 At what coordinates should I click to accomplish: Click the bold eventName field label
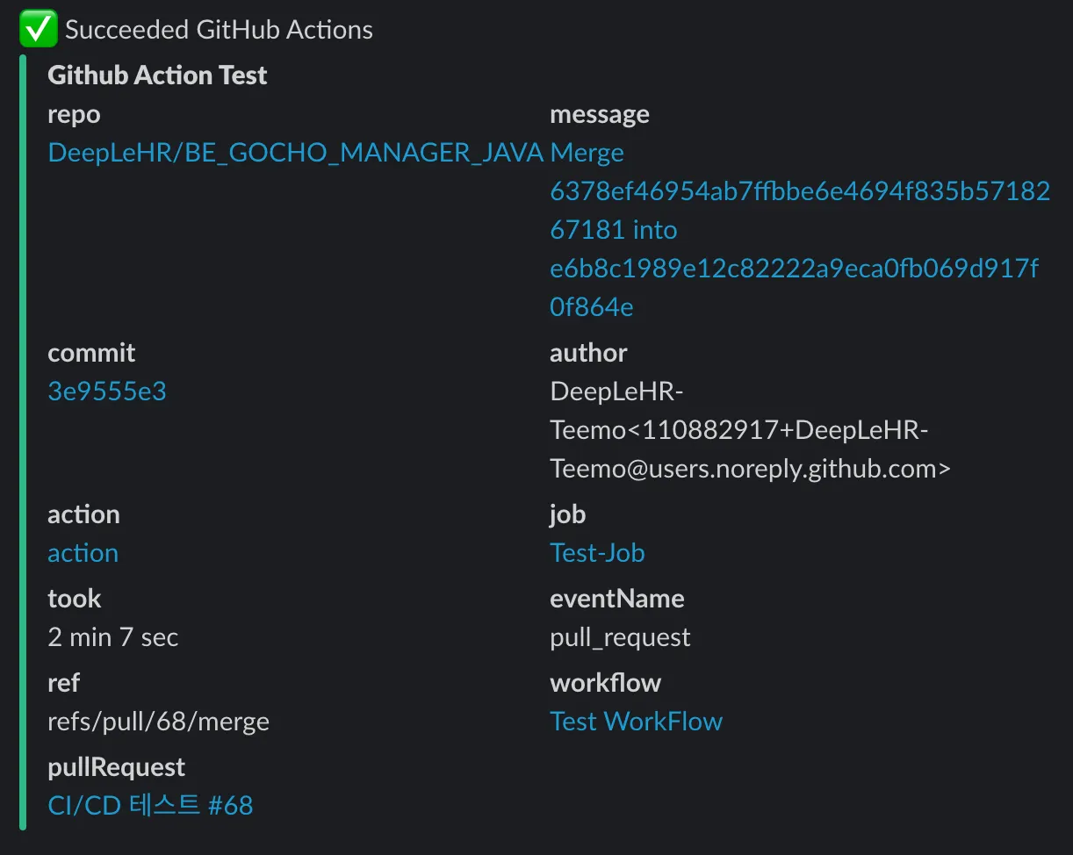click(616, 599)
